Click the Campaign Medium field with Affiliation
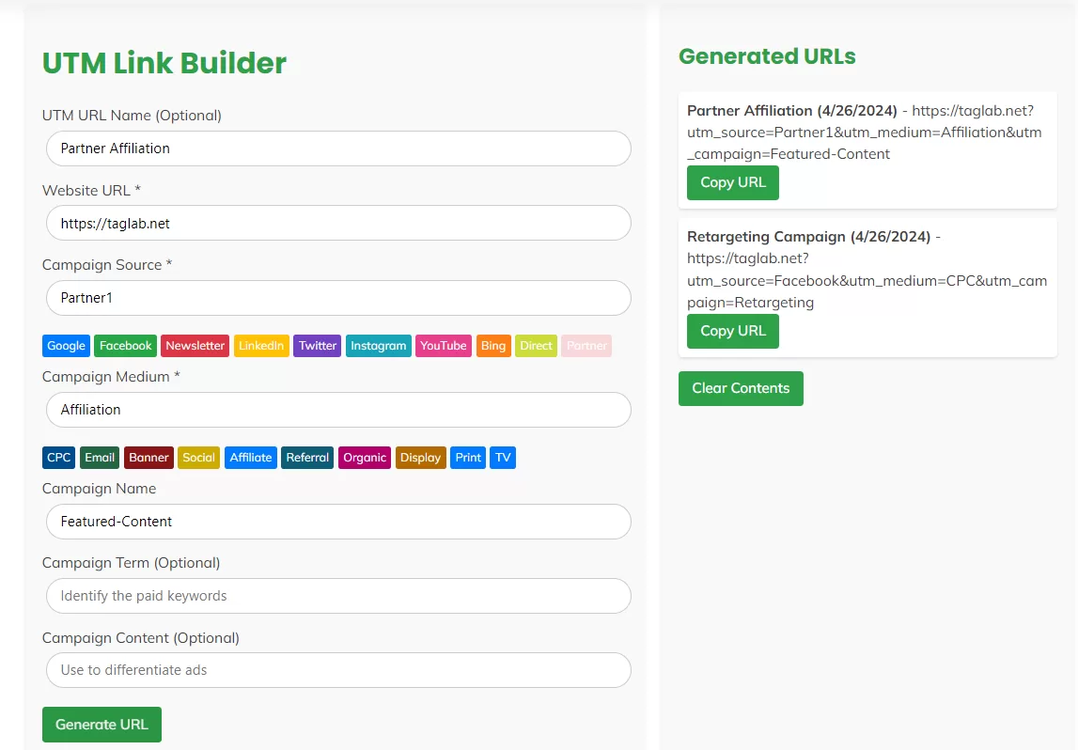Viewport: 1078px width, 750px height. click(338, 410)
